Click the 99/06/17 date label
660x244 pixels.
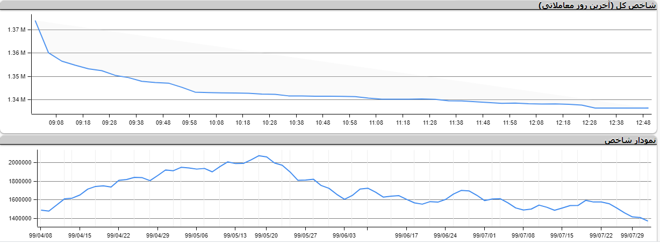coord(406,235)
